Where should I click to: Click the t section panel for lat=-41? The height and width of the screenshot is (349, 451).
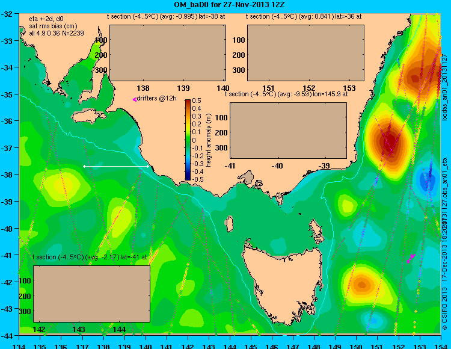[x=91, y=294]
